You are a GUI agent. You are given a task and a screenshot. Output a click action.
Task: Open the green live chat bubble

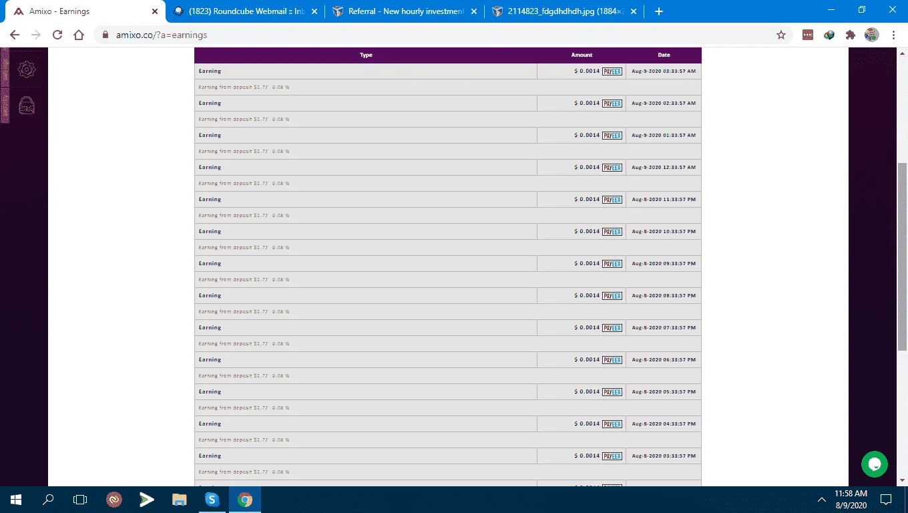(x=874, y=464)
